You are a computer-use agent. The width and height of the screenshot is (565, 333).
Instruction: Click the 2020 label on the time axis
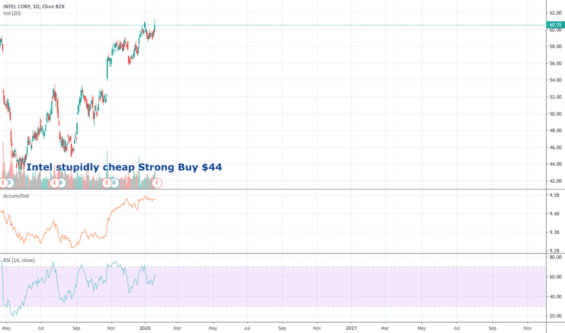coord(145,328)
